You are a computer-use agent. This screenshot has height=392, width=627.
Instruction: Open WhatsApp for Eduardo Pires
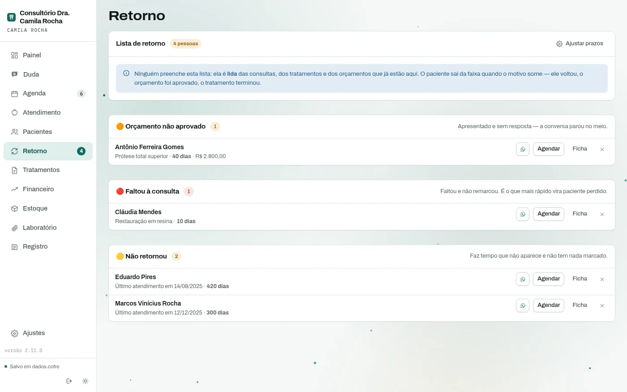(x=523, y=279)
